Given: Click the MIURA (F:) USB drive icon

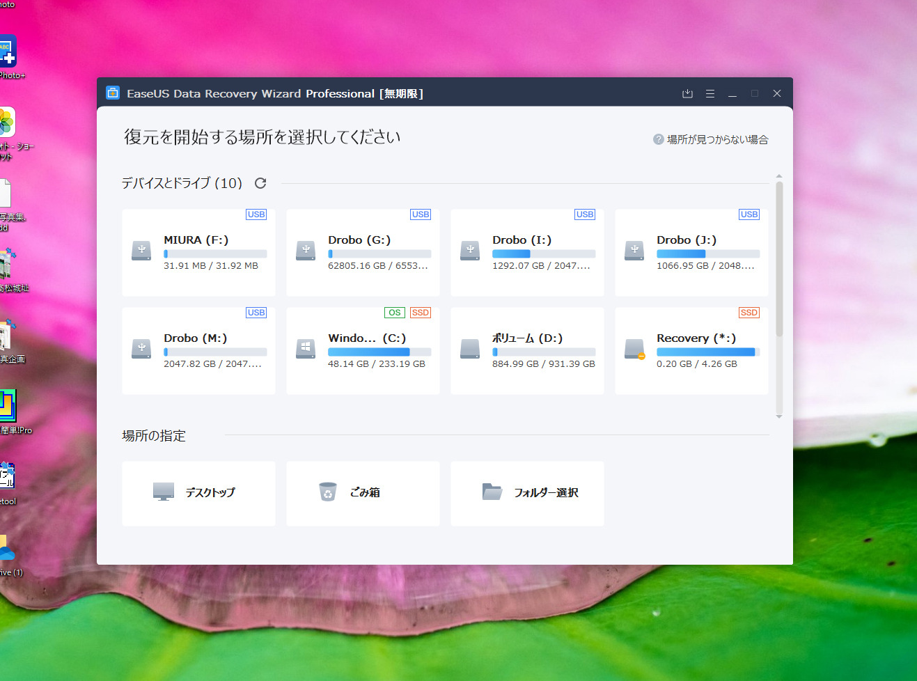Looking at the screenshot, I should click(141, 251).
